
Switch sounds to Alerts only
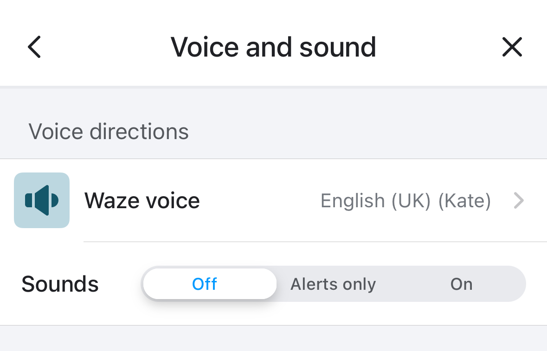click(x=333, y=284)
